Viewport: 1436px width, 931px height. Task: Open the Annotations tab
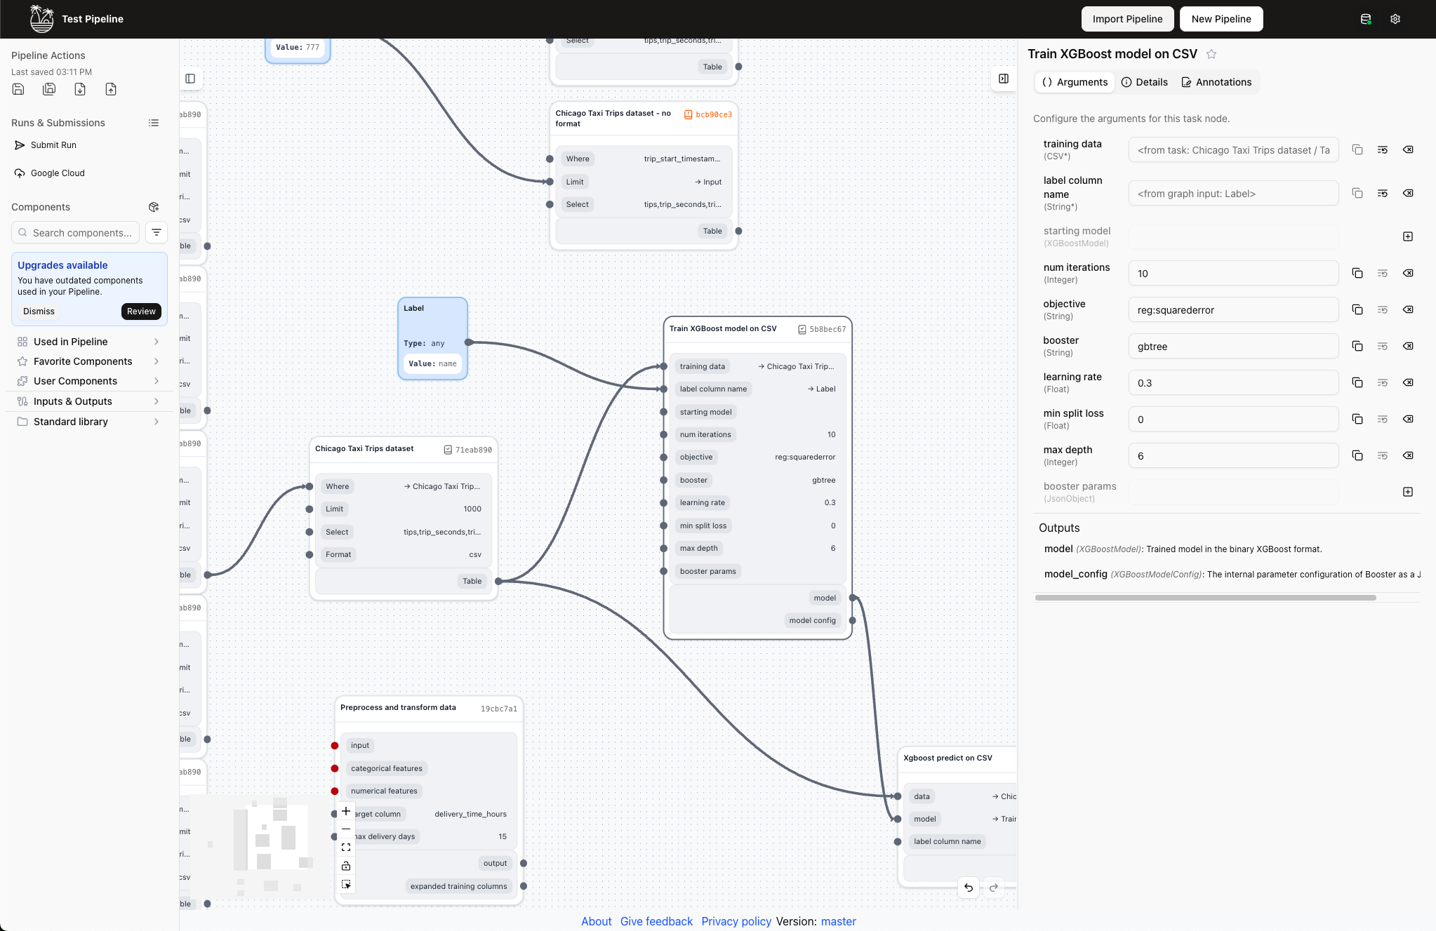pyautogui.click(x=1216, y=82)
